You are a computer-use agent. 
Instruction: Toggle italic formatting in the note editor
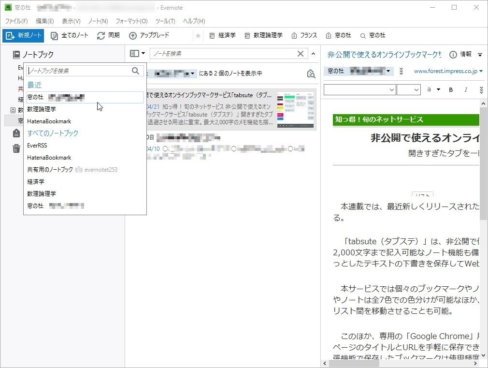[x=465, y=90]
